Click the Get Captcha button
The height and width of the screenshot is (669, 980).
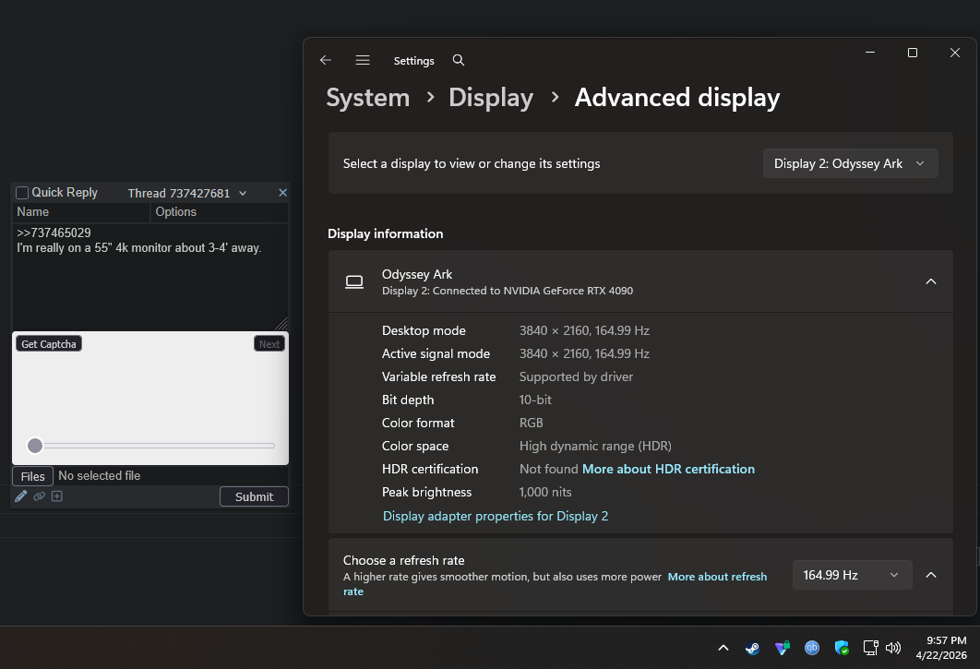(x=49, y=344)
